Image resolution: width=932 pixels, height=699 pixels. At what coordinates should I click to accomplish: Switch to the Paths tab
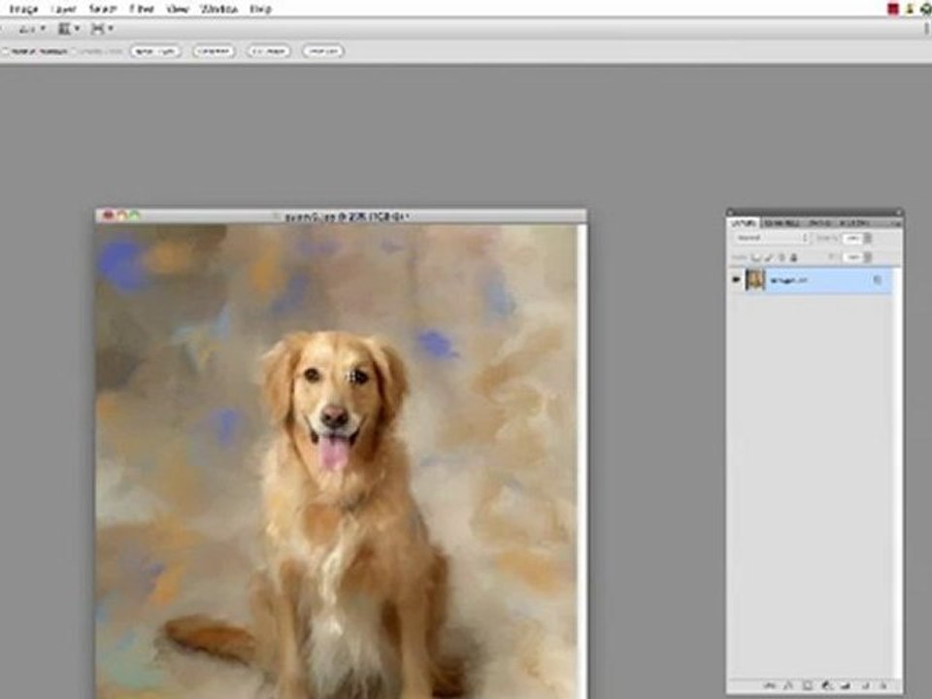819,223
